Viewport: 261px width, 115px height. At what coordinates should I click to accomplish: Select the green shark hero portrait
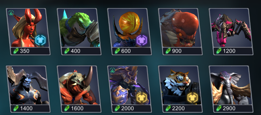point(79,28)
